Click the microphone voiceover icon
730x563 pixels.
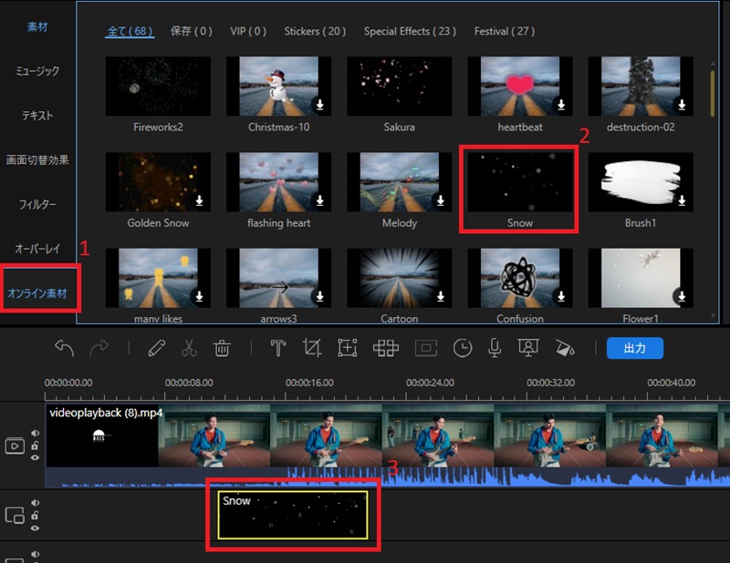[495, 348]
